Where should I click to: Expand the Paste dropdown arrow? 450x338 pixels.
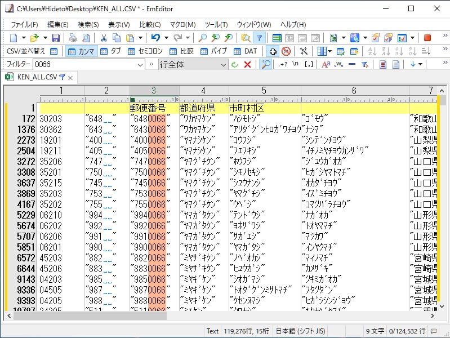click(140, 38)
